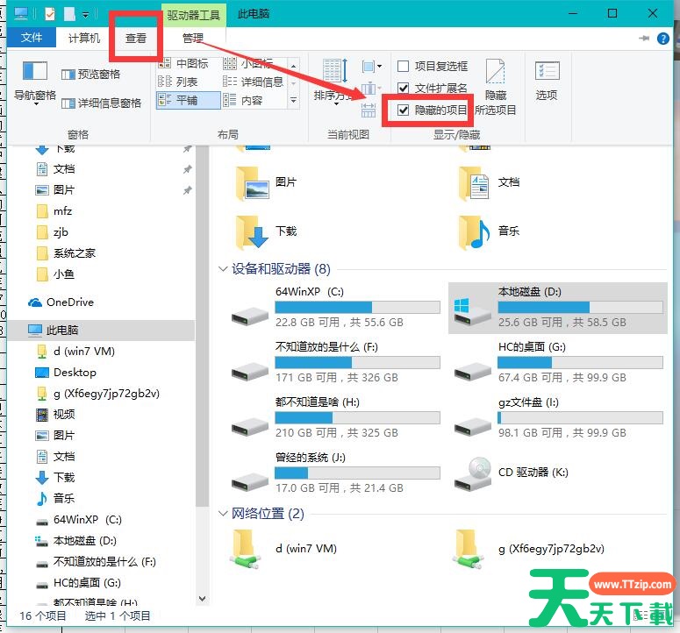
Task: Open quick access toolbar customize dropdown
Action: 85,15
